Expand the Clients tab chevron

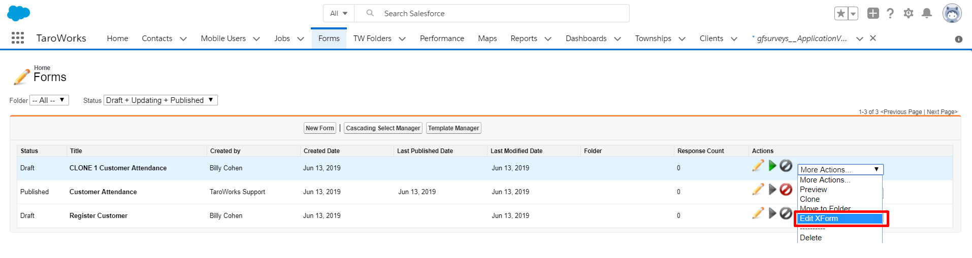(734, 39)
